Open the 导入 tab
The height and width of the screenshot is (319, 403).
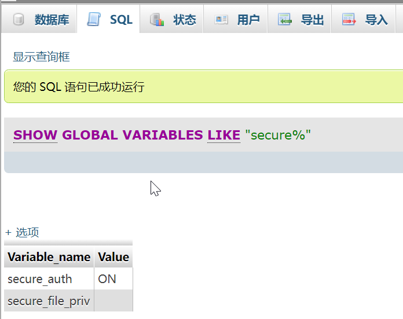point(364,20)
